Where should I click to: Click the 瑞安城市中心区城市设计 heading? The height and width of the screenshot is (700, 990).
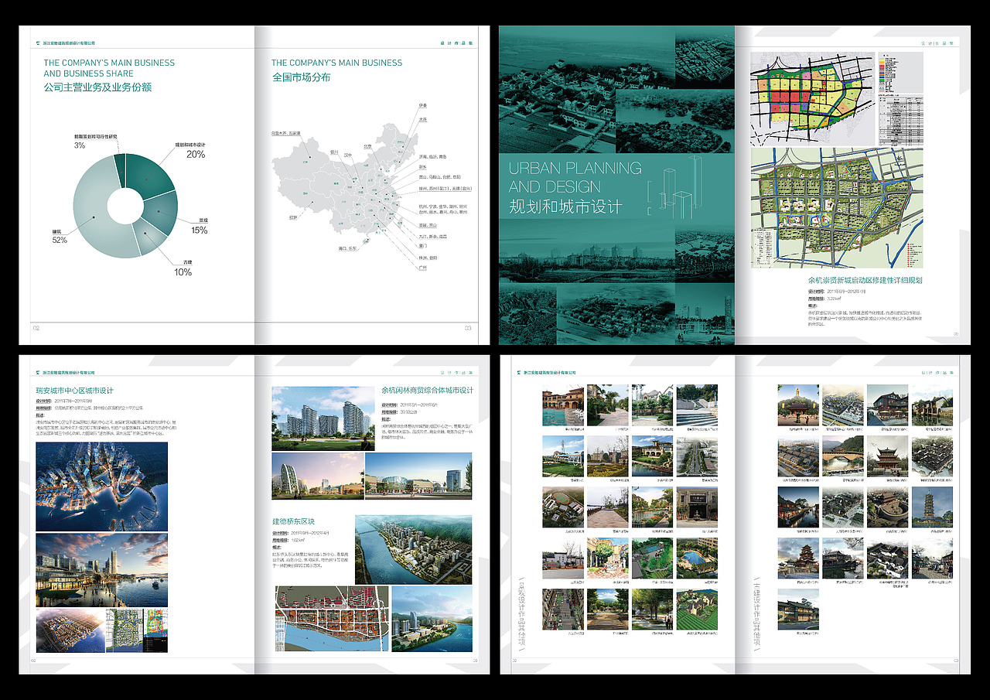click(x=74, y=391)
